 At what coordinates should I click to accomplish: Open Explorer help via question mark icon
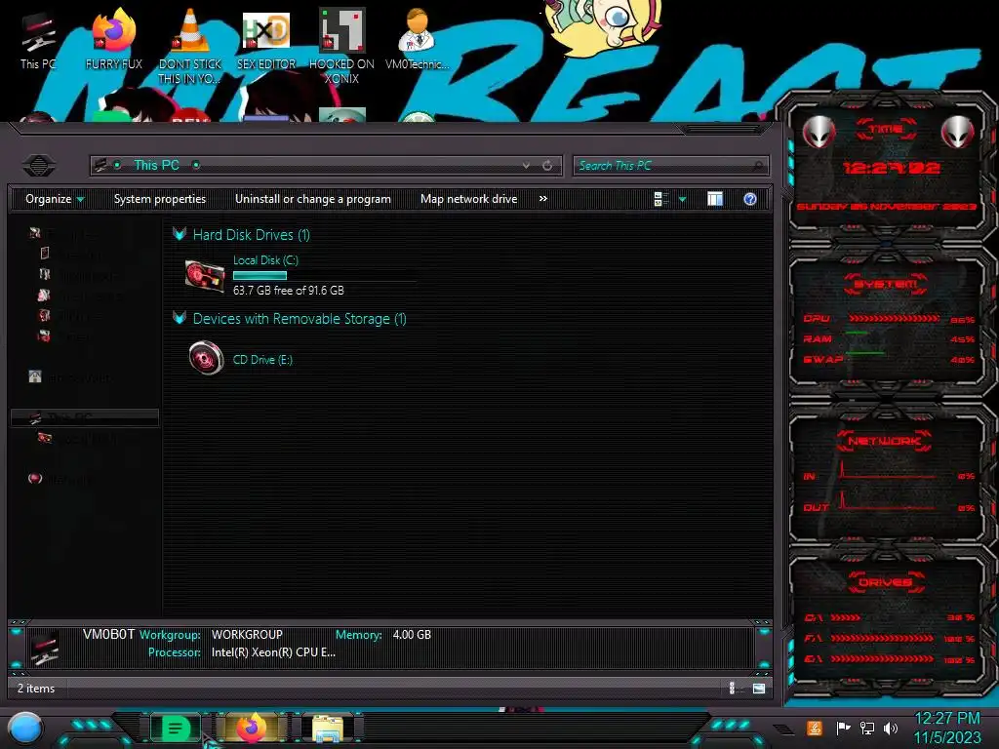[x=750, y=199]
